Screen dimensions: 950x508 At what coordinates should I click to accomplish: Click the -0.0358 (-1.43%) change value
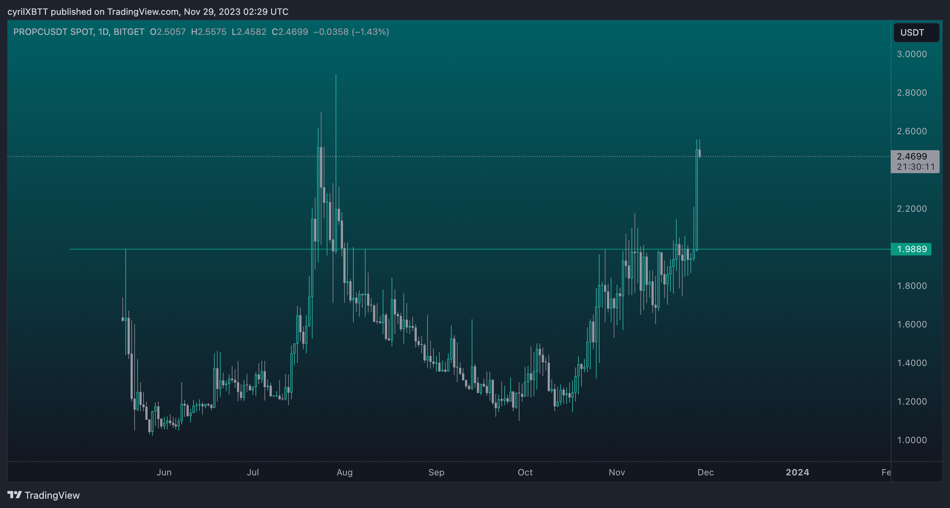click(351, 32)
